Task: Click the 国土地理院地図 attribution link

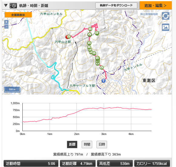Action: 149,14
